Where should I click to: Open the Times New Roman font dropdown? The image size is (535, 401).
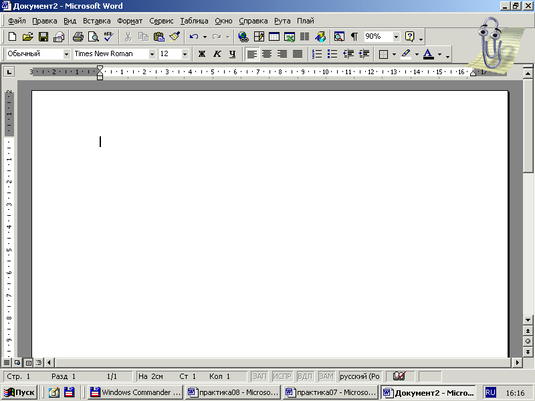click(152, 54)
